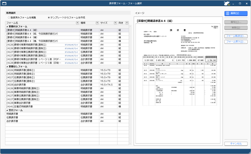Click the デジタルサプライ badge on first [4126] row
This screenshot has height=154, width=251.
pyautogui.click(x=71, y=45)
